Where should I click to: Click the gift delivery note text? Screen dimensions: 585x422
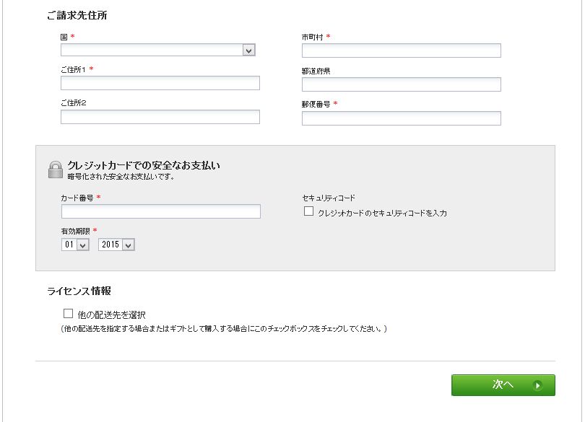(x=224, y=329)
